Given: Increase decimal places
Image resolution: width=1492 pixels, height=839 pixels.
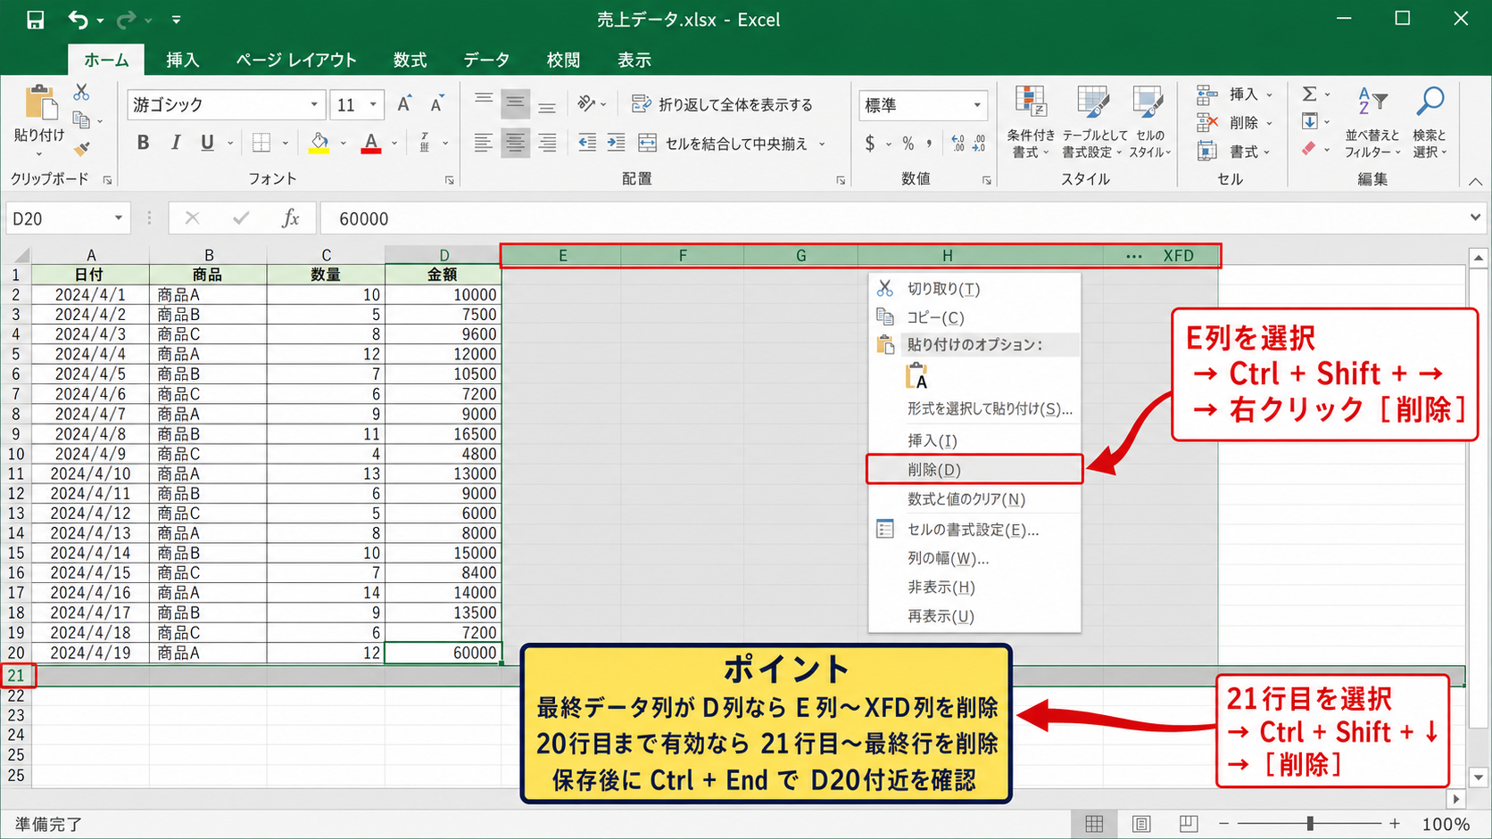Looking at the screenshot, I should click(x=958, y=143).
